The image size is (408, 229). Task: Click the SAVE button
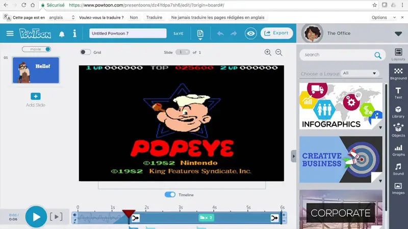178,34
